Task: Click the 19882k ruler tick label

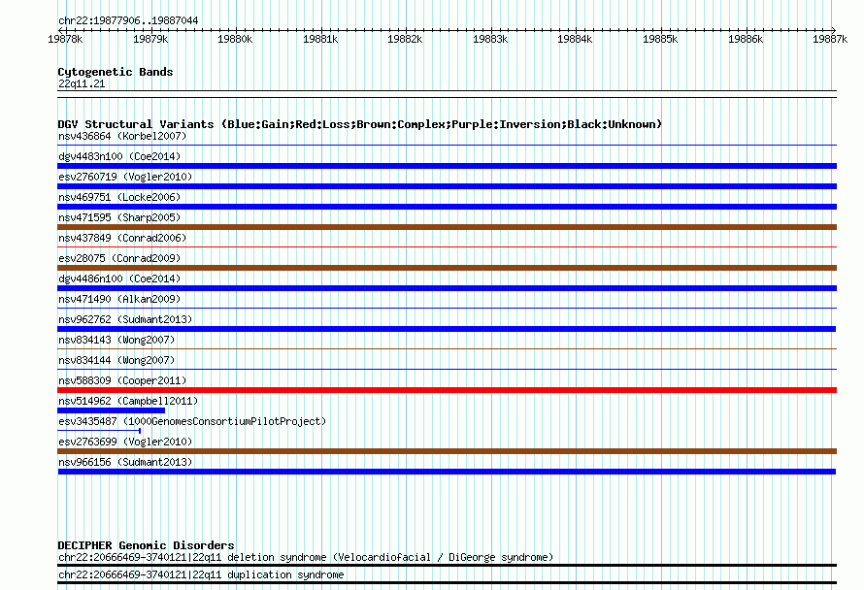Action: click(x=405, y=39)
